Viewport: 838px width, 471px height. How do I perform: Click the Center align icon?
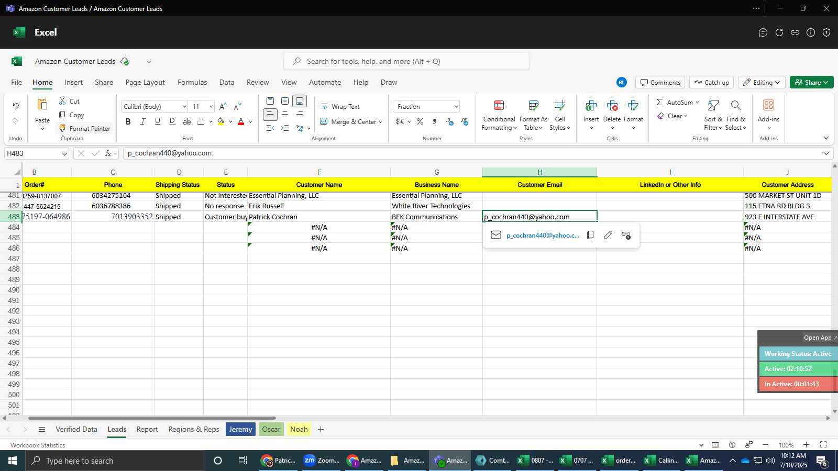coord(285,114)
